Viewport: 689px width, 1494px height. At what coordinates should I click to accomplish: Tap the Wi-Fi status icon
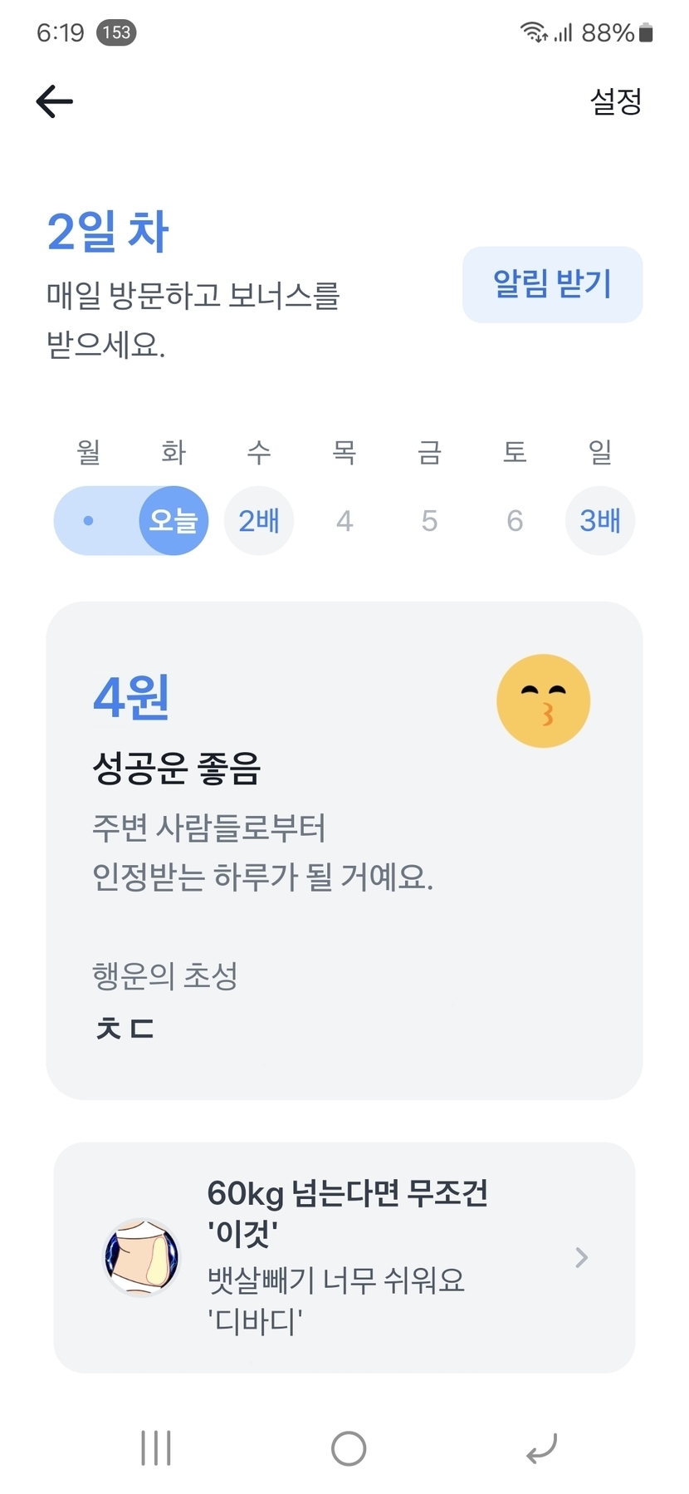[533, 32]
